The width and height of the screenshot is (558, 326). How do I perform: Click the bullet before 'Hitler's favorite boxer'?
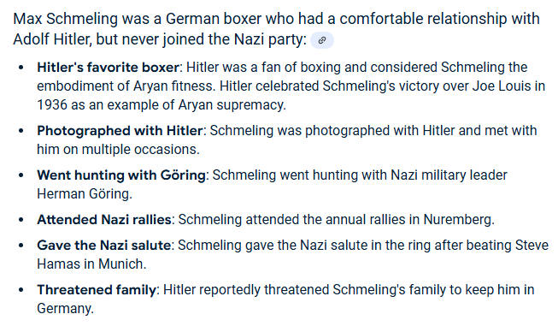(x=21, y=68)
